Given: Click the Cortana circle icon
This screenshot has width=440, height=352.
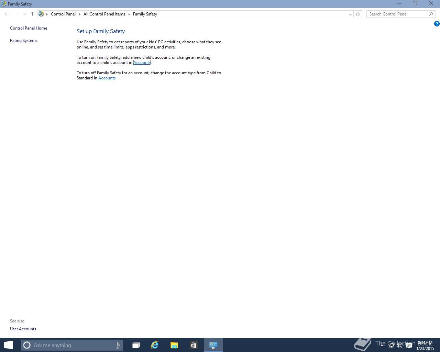Looking at the screenshot, I should [x=27, y=345].
